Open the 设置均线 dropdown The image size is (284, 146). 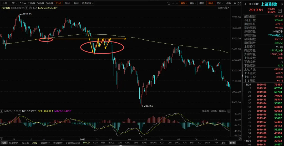[223, 8]
